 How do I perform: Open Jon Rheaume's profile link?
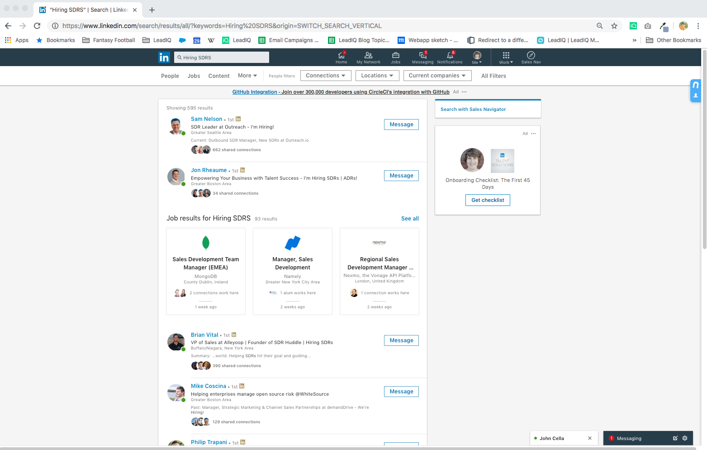tap(209, 170)
